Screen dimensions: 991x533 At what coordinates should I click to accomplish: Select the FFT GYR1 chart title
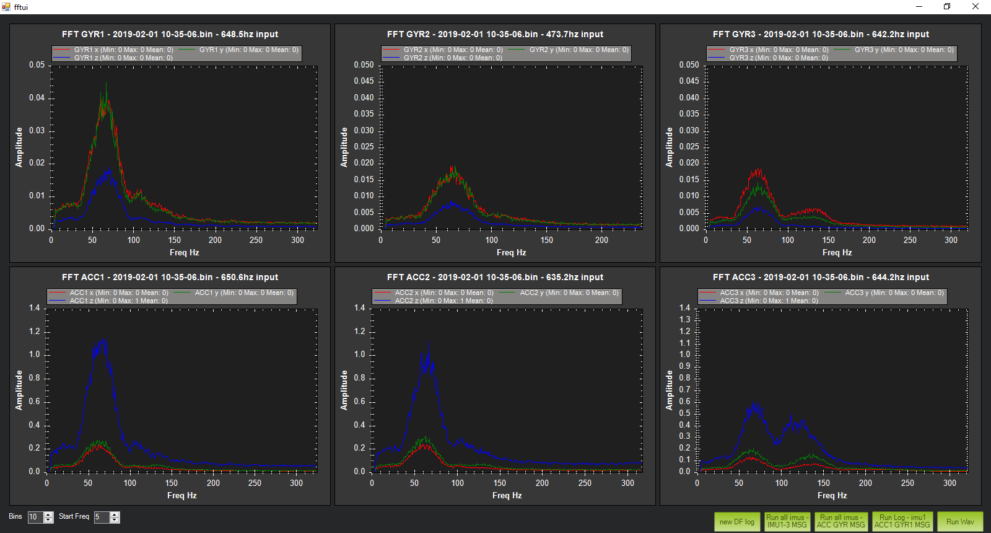click(170, 34)
